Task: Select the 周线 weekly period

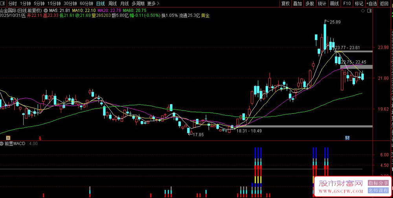Action: [x=112, y=4]
